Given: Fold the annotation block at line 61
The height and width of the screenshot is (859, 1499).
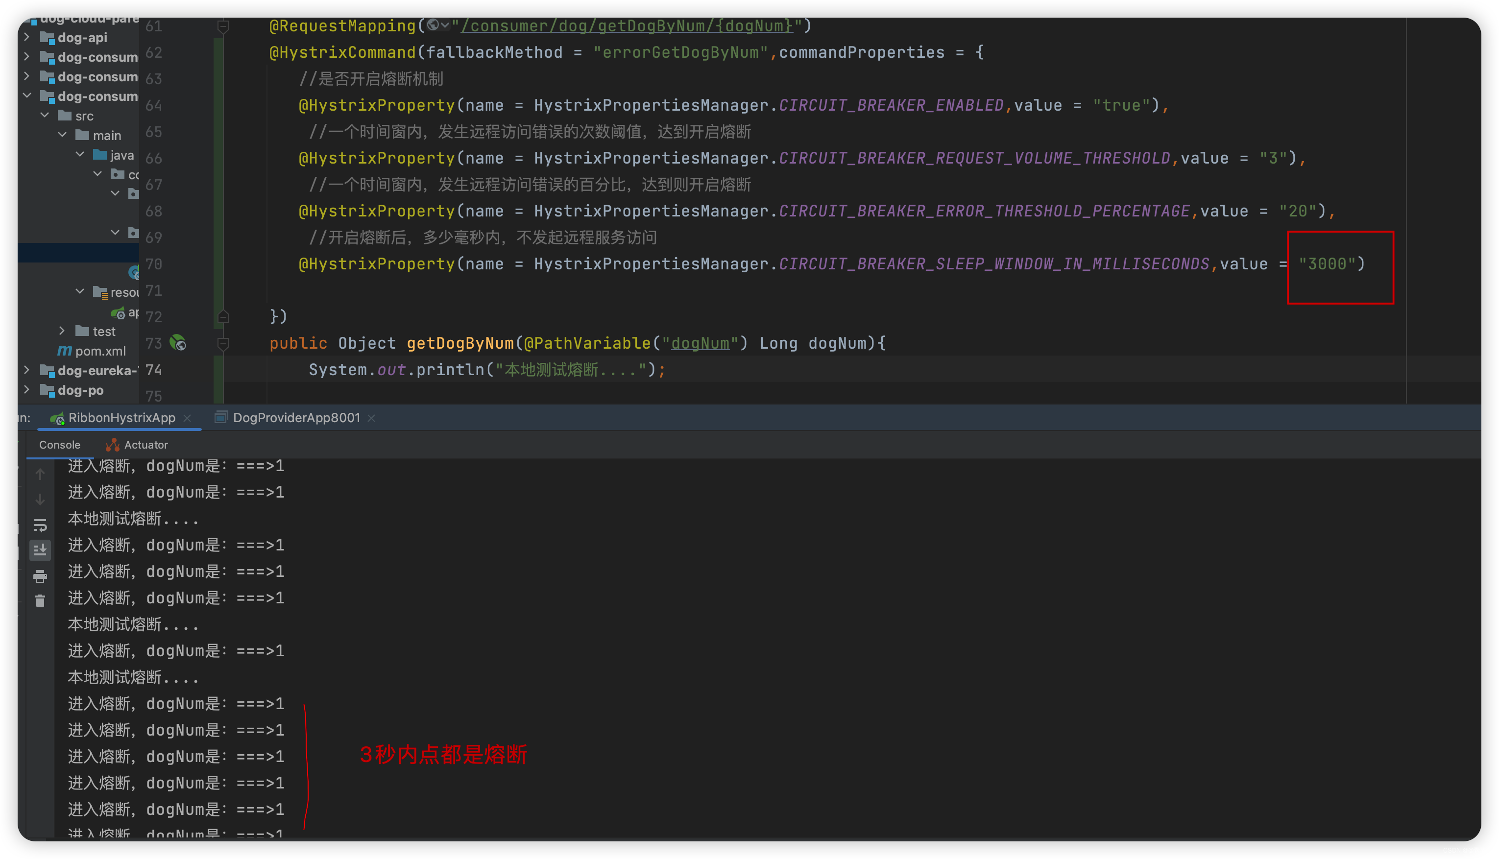Looking at the screenshot, I should click(x=223, y=25).
